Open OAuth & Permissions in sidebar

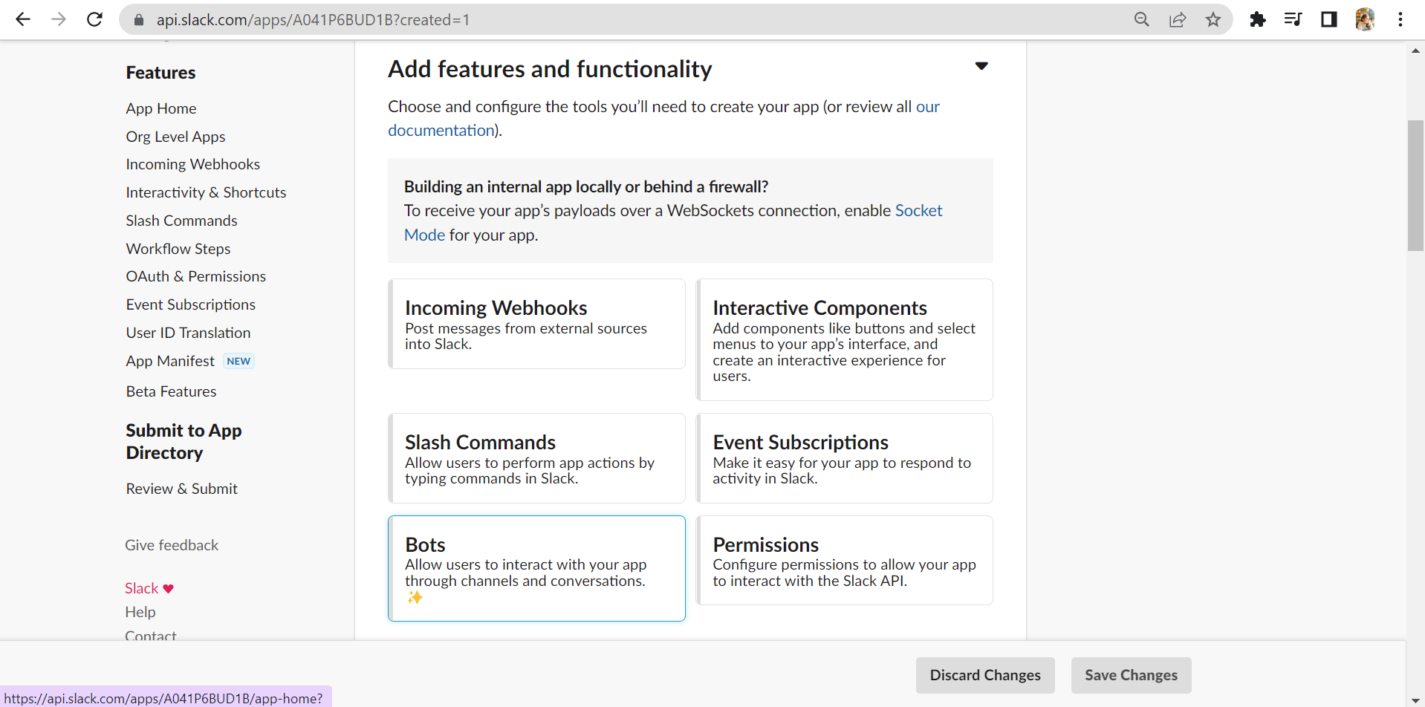195,276
